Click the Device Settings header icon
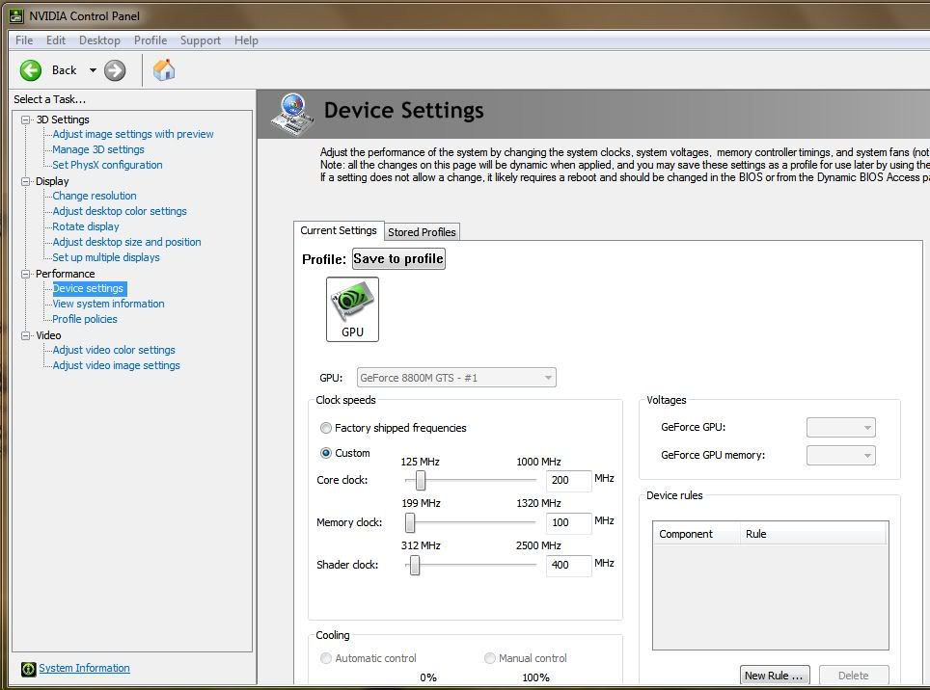The image size is (930, 690). coord(292,114)
